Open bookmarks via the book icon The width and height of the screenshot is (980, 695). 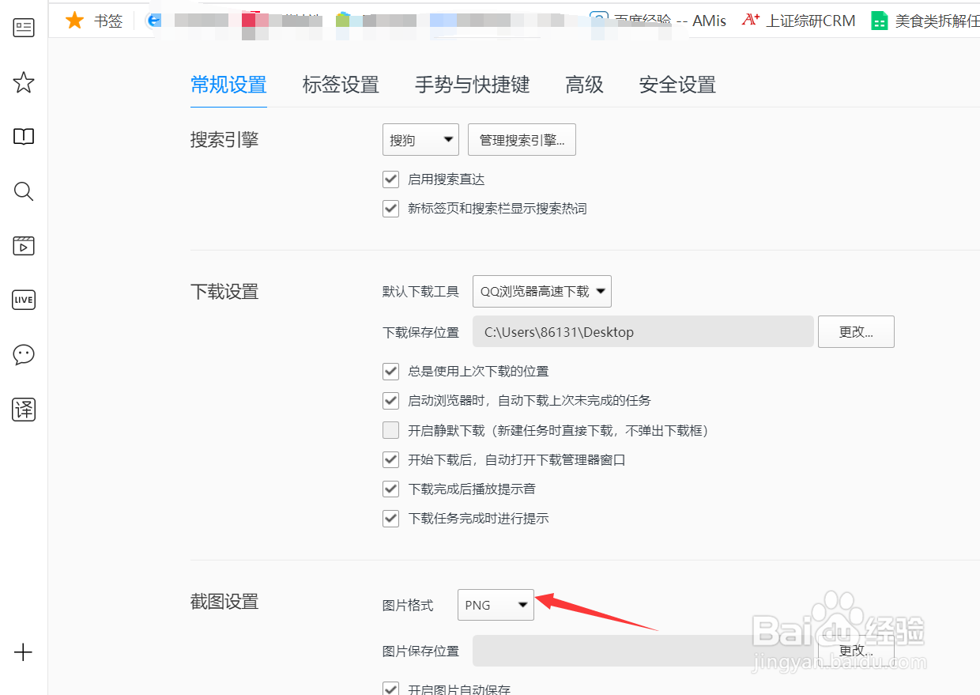tap(23, 136)
